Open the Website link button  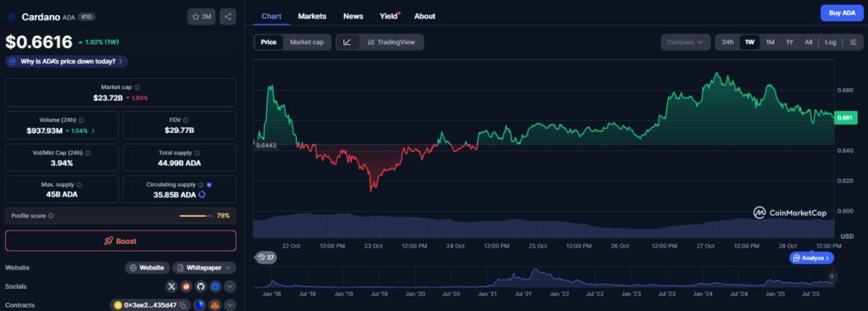tap(147, 268)
